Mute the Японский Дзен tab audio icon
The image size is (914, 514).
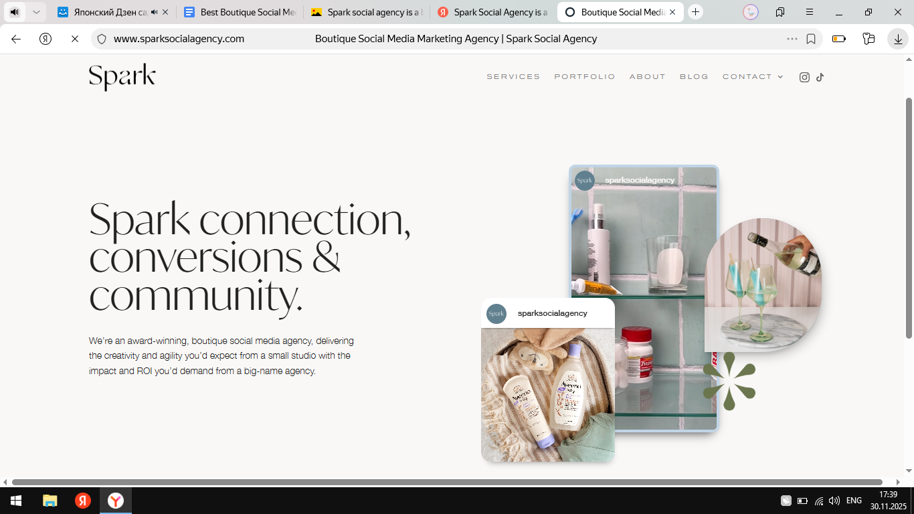[155, 12]
